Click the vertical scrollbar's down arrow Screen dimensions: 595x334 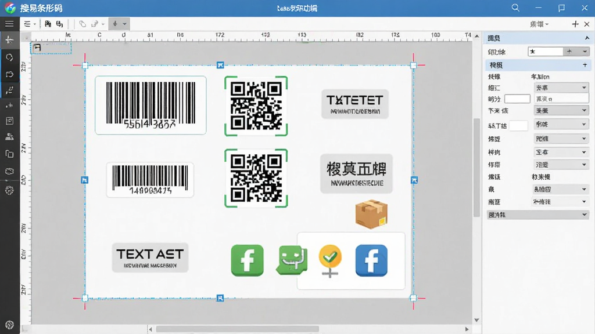(x=476, y=320)
